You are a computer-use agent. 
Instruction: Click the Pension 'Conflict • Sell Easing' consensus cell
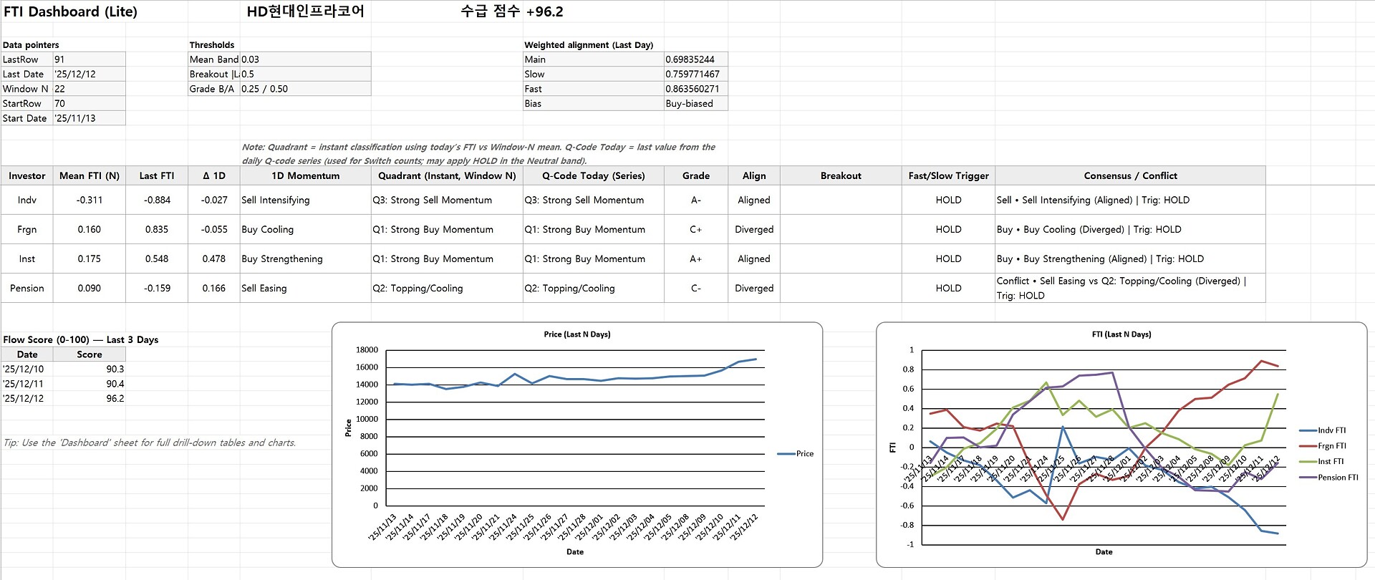1130,289
